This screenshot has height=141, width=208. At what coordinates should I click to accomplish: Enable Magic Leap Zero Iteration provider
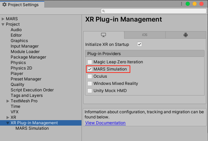(90, 62)
